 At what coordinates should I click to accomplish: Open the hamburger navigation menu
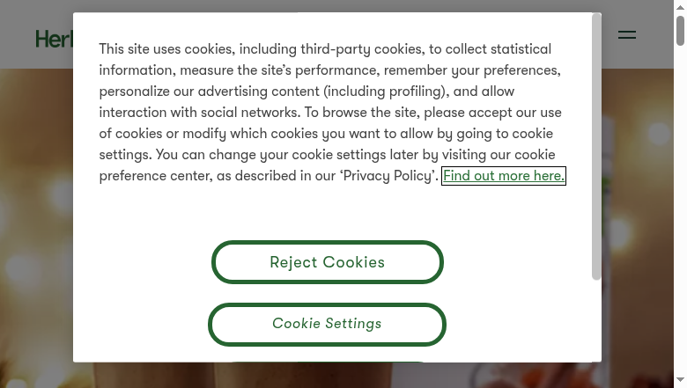[627, 35]
